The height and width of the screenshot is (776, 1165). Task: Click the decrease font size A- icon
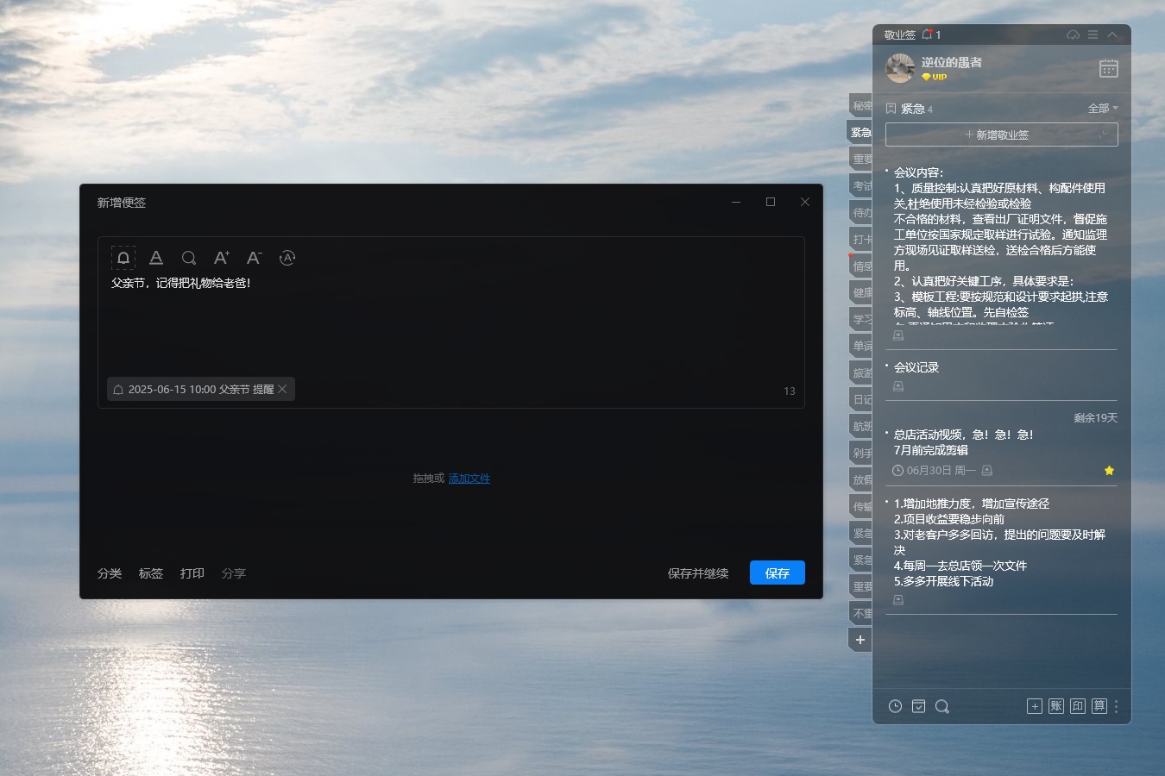click(254, 258)
